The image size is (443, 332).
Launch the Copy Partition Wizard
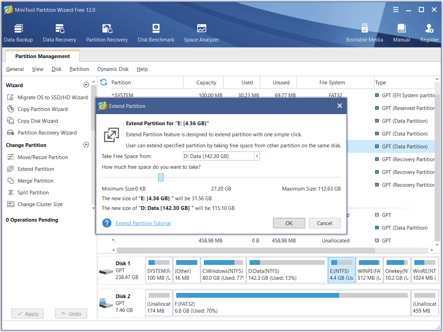[x=37, y=109]
